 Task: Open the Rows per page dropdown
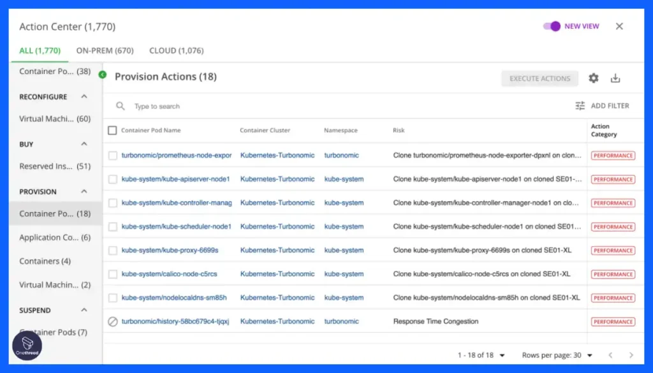click(x=557, y=355)
